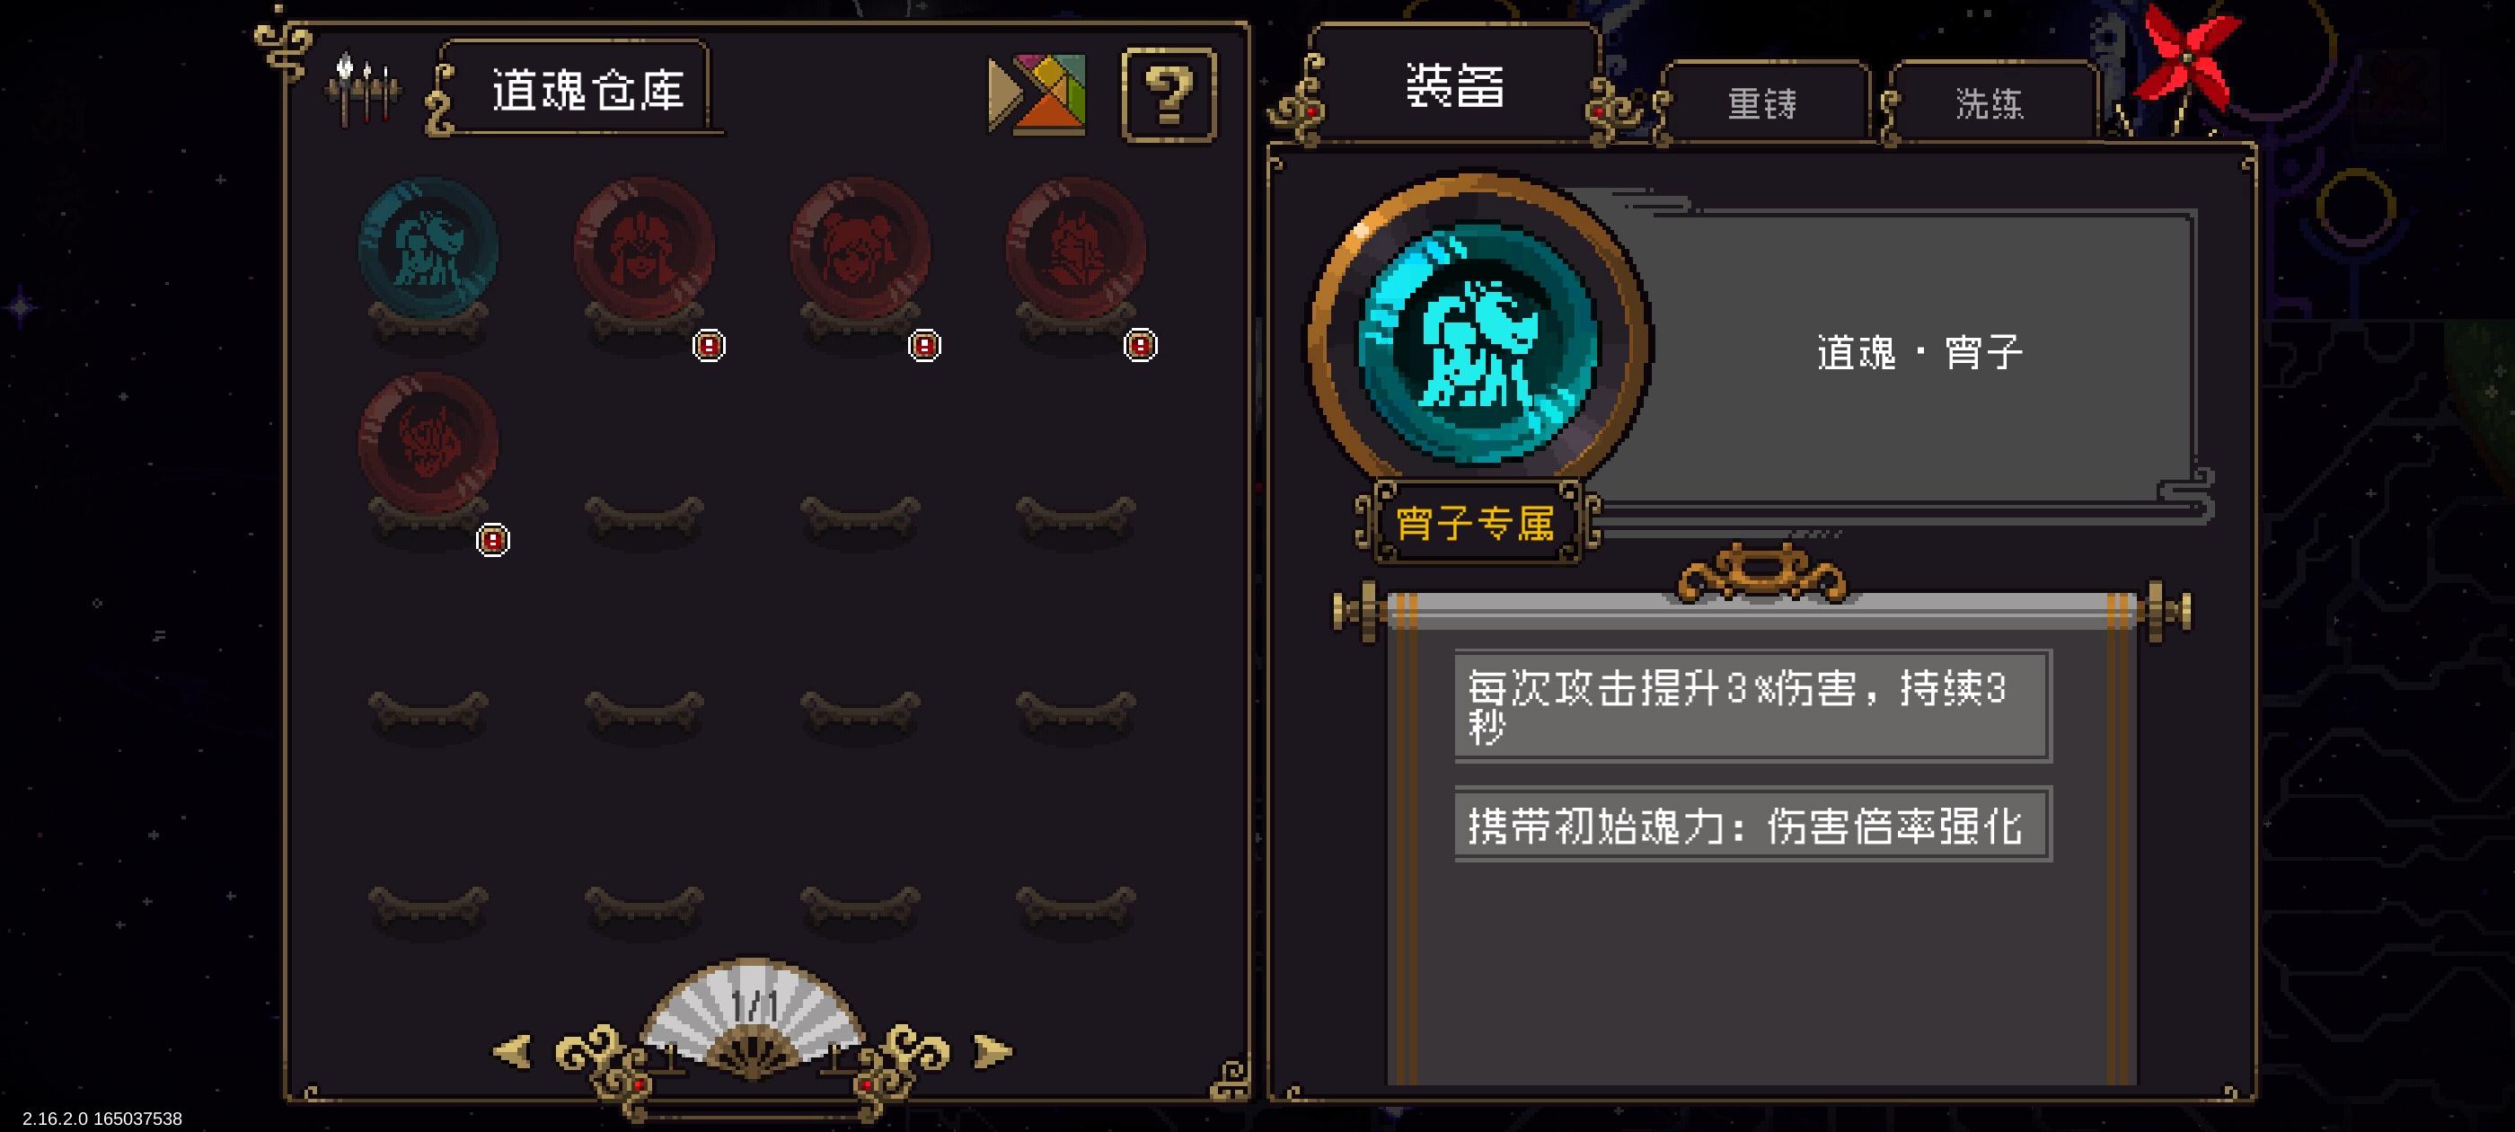Go to previous page with left arrow
The image size is (2515, 1132).
(513, 1052)
